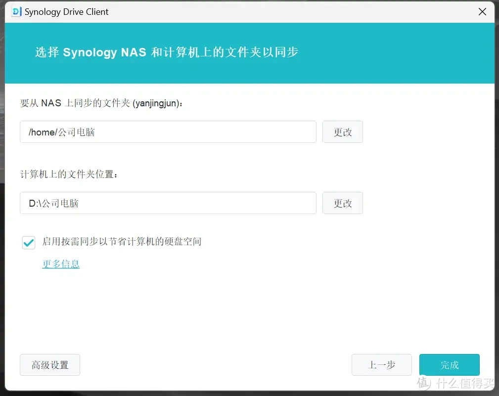The height and width of the screenshot is (396, 499).
Task: Click the Synology Drive Client title text
Action: click(x=66, y=12)
